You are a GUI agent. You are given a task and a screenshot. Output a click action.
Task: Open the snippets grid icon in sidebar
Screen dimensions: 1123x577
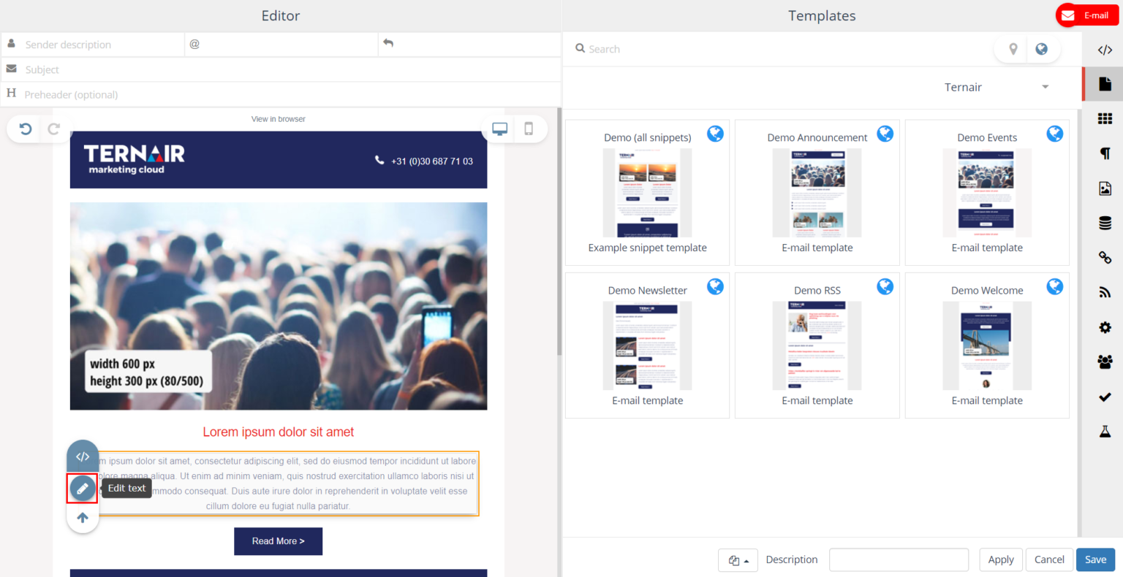pyautogui.click(x=1105, y=118)
